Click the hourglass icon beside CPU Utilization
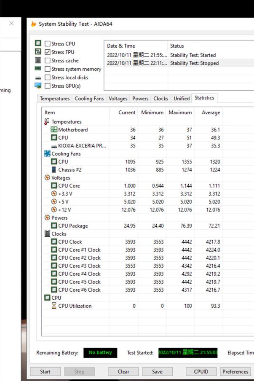Image resolution: width=254 pixels, height=381 pixels. point(54,306)
